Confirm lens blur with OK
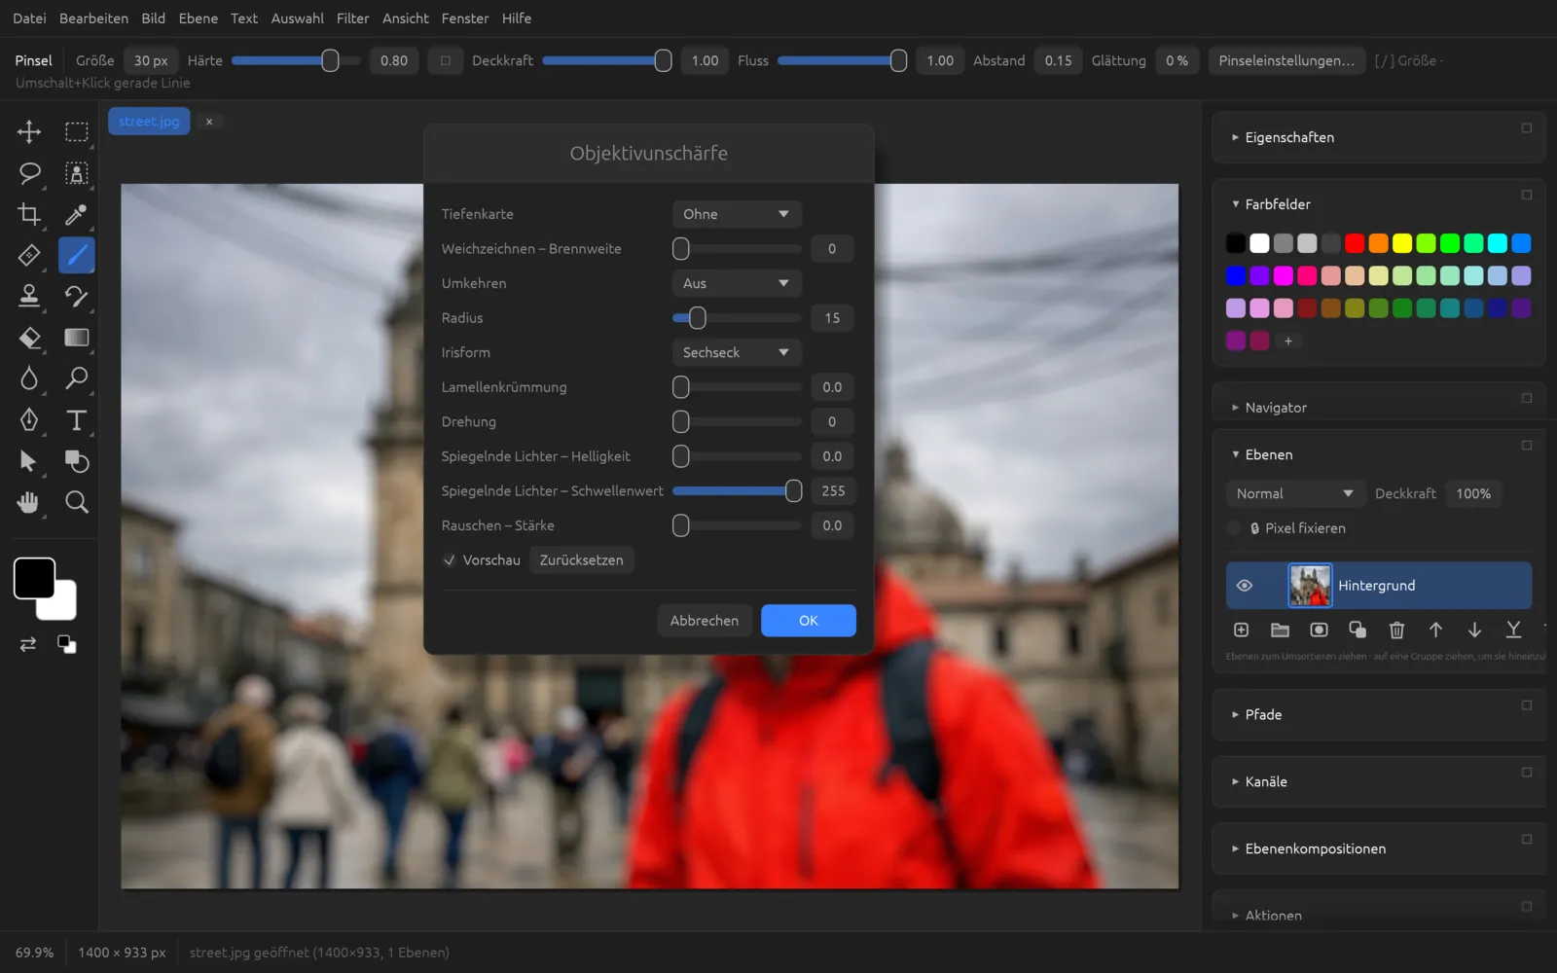 (x=809, y=621)
